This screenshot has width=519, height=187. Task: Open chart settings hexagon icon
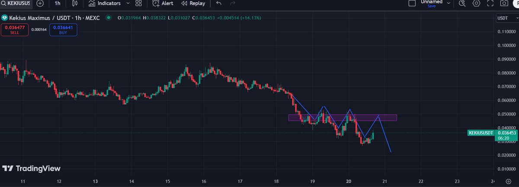click(x=477, y=3)
